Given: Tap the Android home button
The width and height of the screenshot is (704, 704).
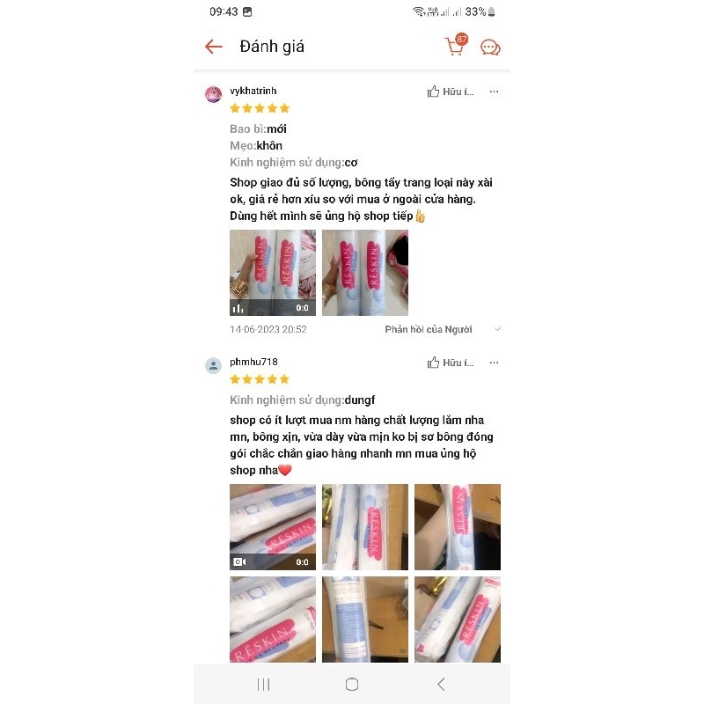Looking at the screenshot, I should click(352, 685).
